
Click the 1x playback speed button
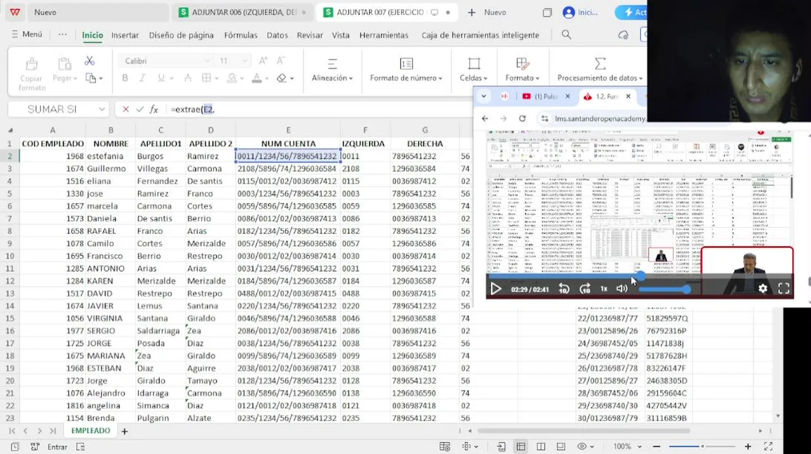click(604, 289)
